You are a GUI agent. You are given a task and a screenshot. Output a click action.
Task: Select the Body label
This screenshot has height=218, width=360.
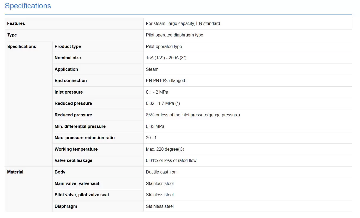[x=60, y=172]
